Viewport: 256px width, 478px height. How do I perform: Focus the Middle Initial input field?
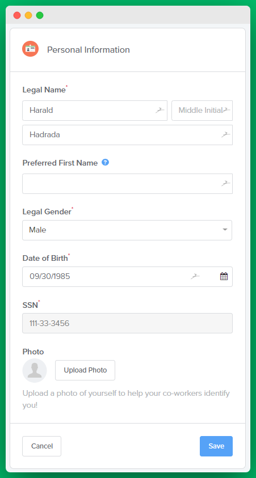coord(202,111)
